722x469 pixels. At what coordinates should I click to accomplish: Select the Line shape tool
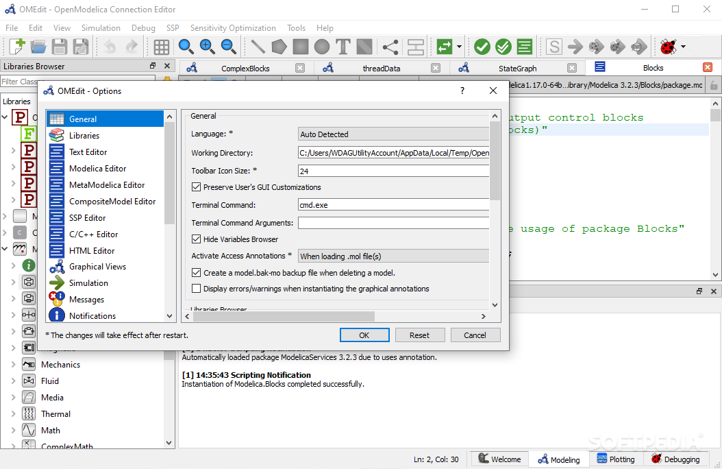(x=258, y=47)
